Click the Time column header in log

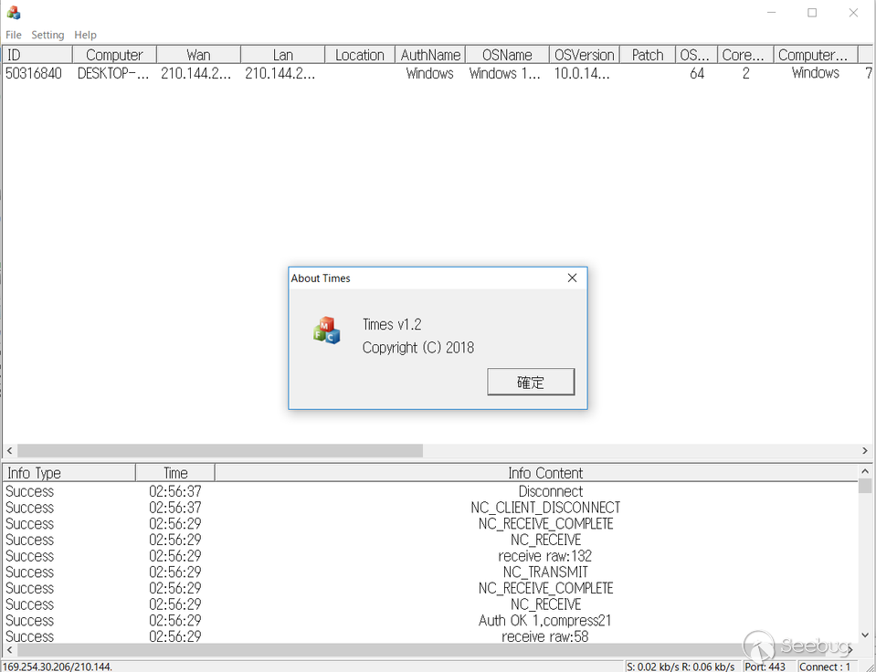point(175,473)
